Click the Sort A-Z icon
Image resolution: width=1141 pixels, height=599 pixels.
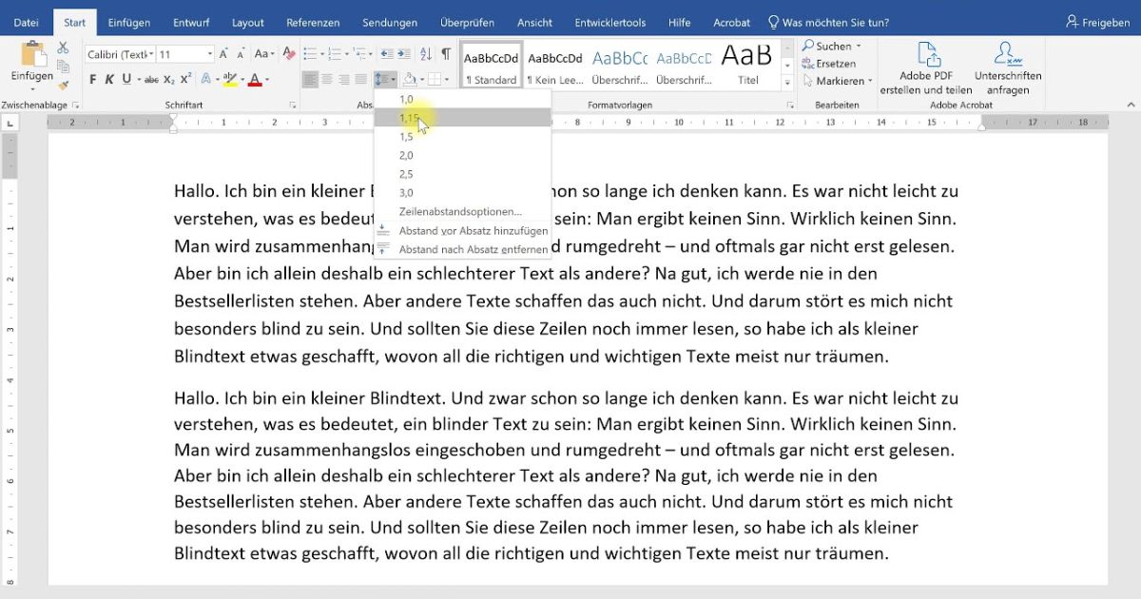point(424,54)
